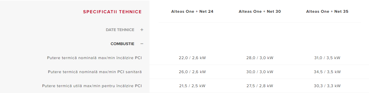This screenshot has width=369, height=93.
Task: Click row label Putere termică utilă pentru încălzire
Action: [x=92, y=86]
